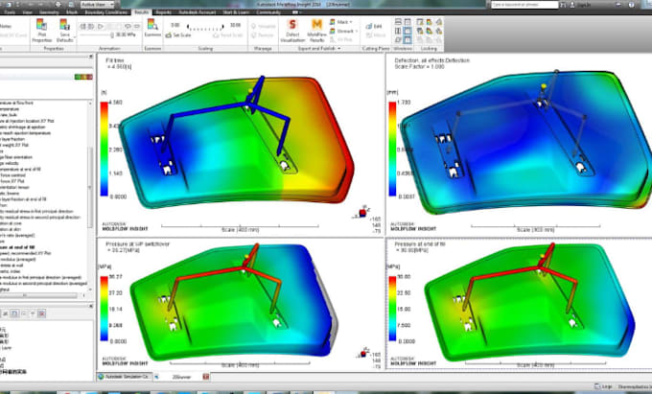Tile windows horizontally in Windows group

(x=398, y=22)
